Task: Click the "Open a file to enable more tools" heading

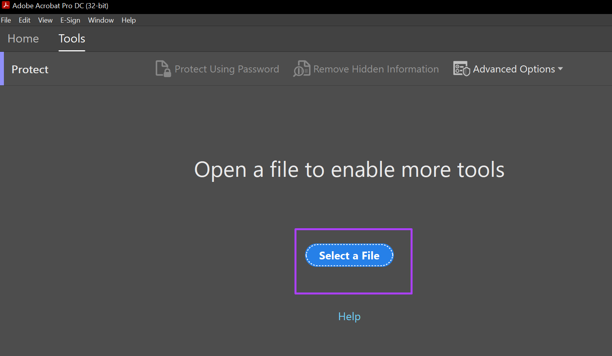Action: [349, 170]
